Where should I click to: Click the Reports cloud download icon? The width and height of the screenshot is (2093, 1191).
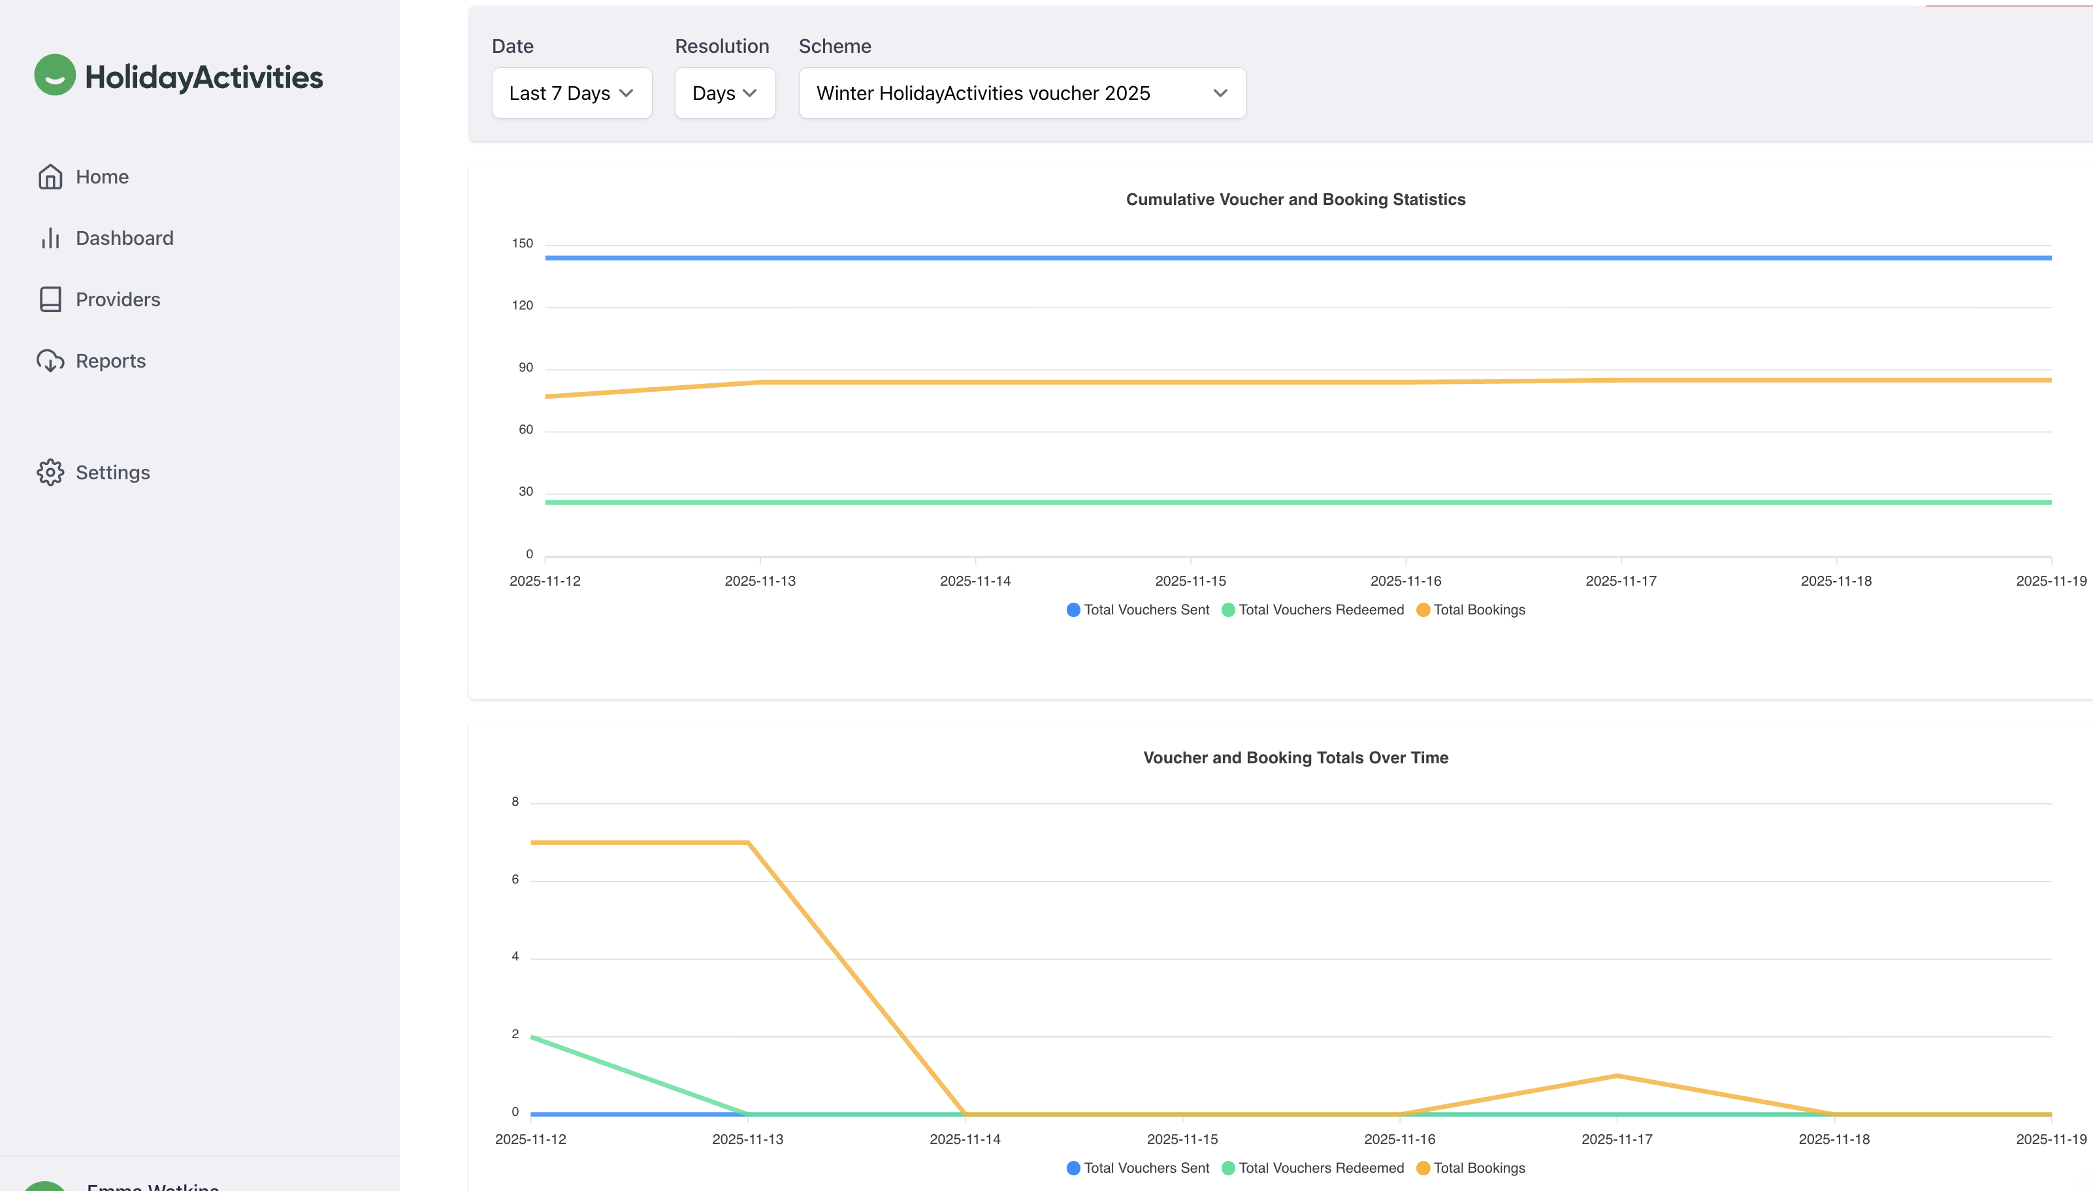tap(50, 360)
